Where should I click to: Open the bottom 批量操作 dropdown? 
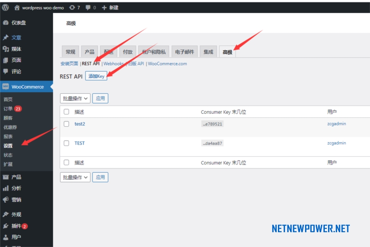[x=75, y=177]
